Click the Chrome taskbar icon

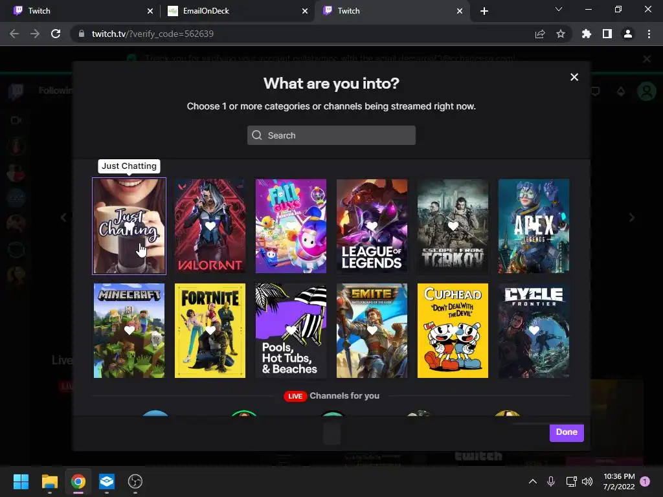(78, 481)
